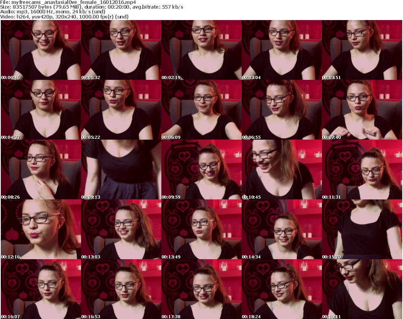Click the 'Size: 83517507 bytes' info line

coord(92,7)
